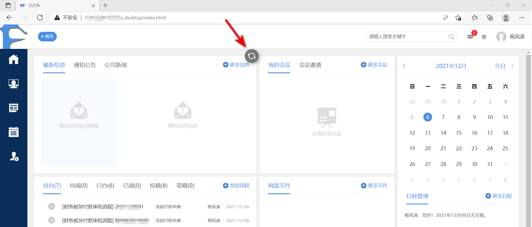Click the username 杨凤涛 in header
532x227 pixels.
click(517, 37)
